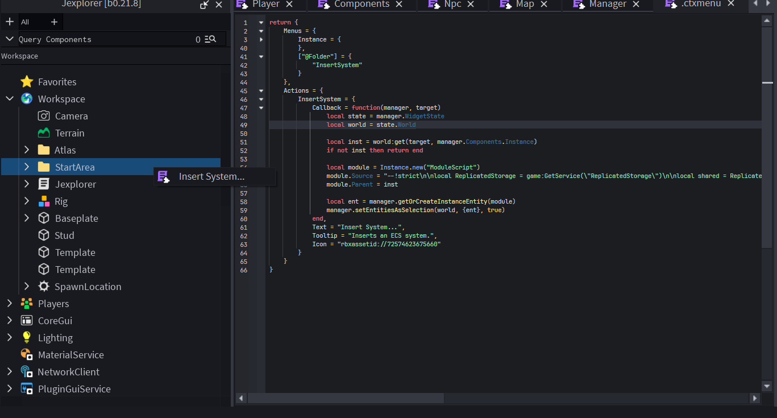Collapse the Query Components section
The height and width of the screenshot is (418, 777).
click(x=10, y=39)
